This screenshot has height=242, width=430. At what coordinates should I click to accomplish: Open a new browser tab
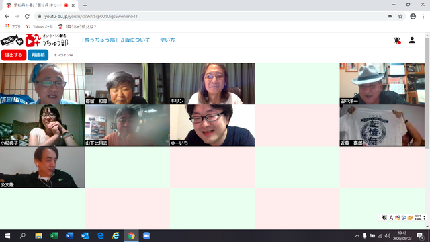coord(85,5)
